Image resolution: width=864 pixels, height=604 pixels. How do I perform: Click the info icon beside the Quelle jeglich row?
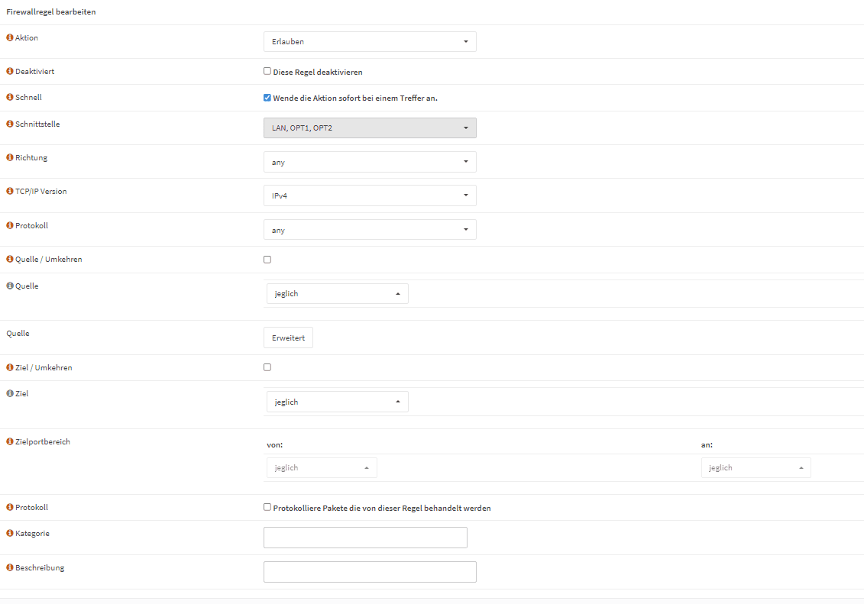[x=9, y=286]
